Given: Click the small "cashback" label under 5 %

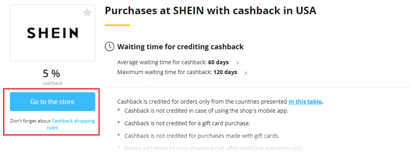Looking at the screenshot, I should (x=53, y=83).
